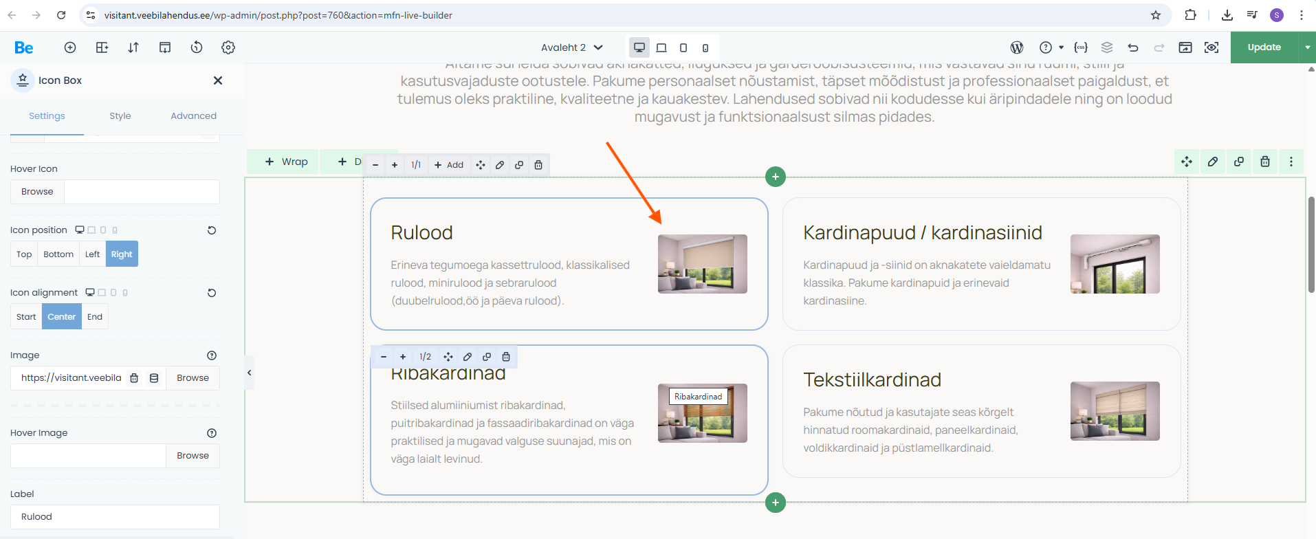This screenshot has height=539, width=1316.
Task: Click the WordPress dashboard logo icon
Action: (x=1017, y=47)
